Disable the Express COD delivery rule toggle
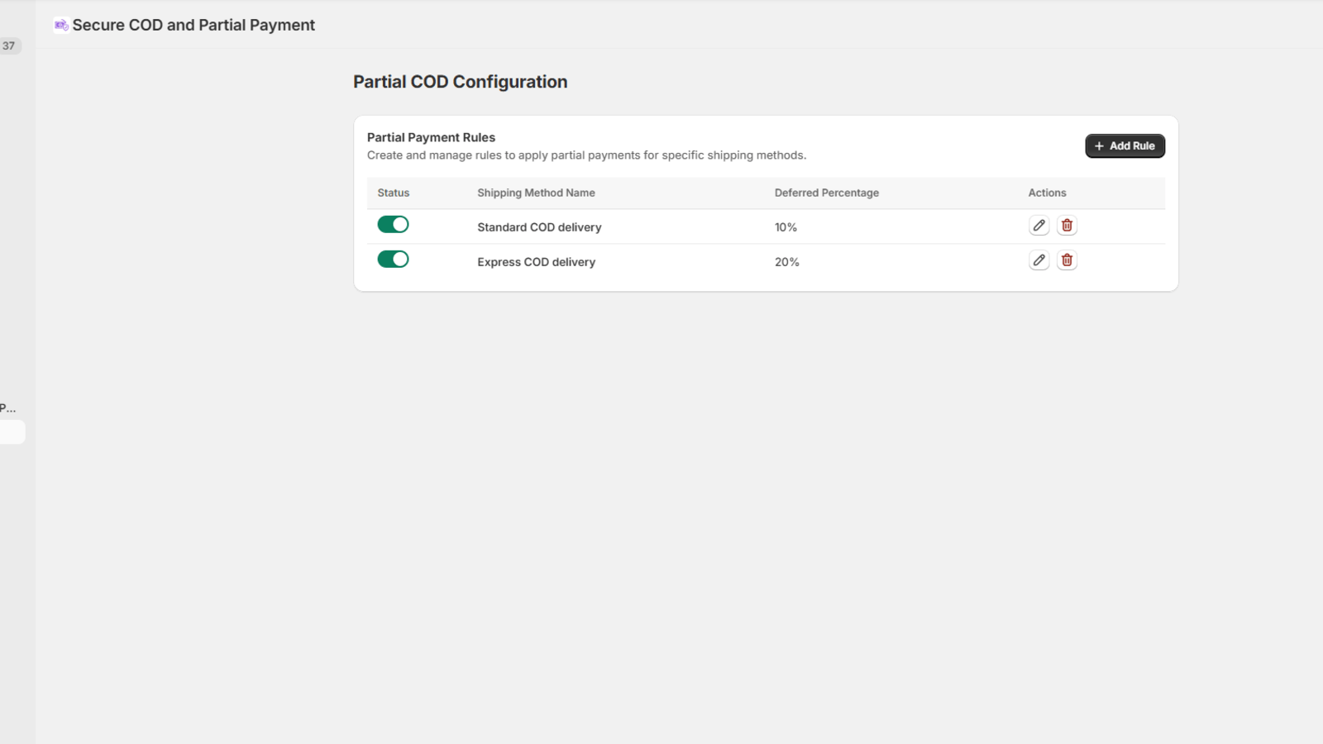 pyautogui.click(x=393, y=258)
